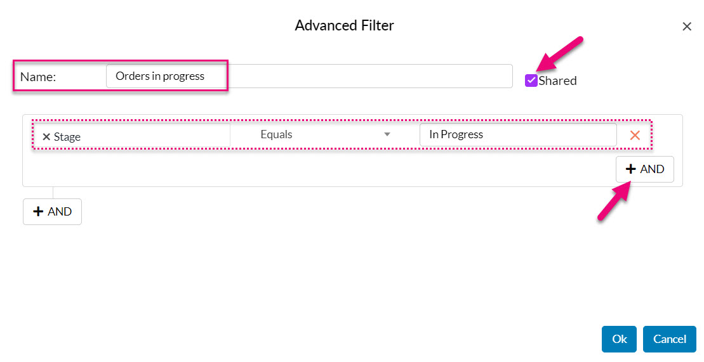704x362 pixels.
Task: Focus the In Progress value field
Action: coord(517,134)
